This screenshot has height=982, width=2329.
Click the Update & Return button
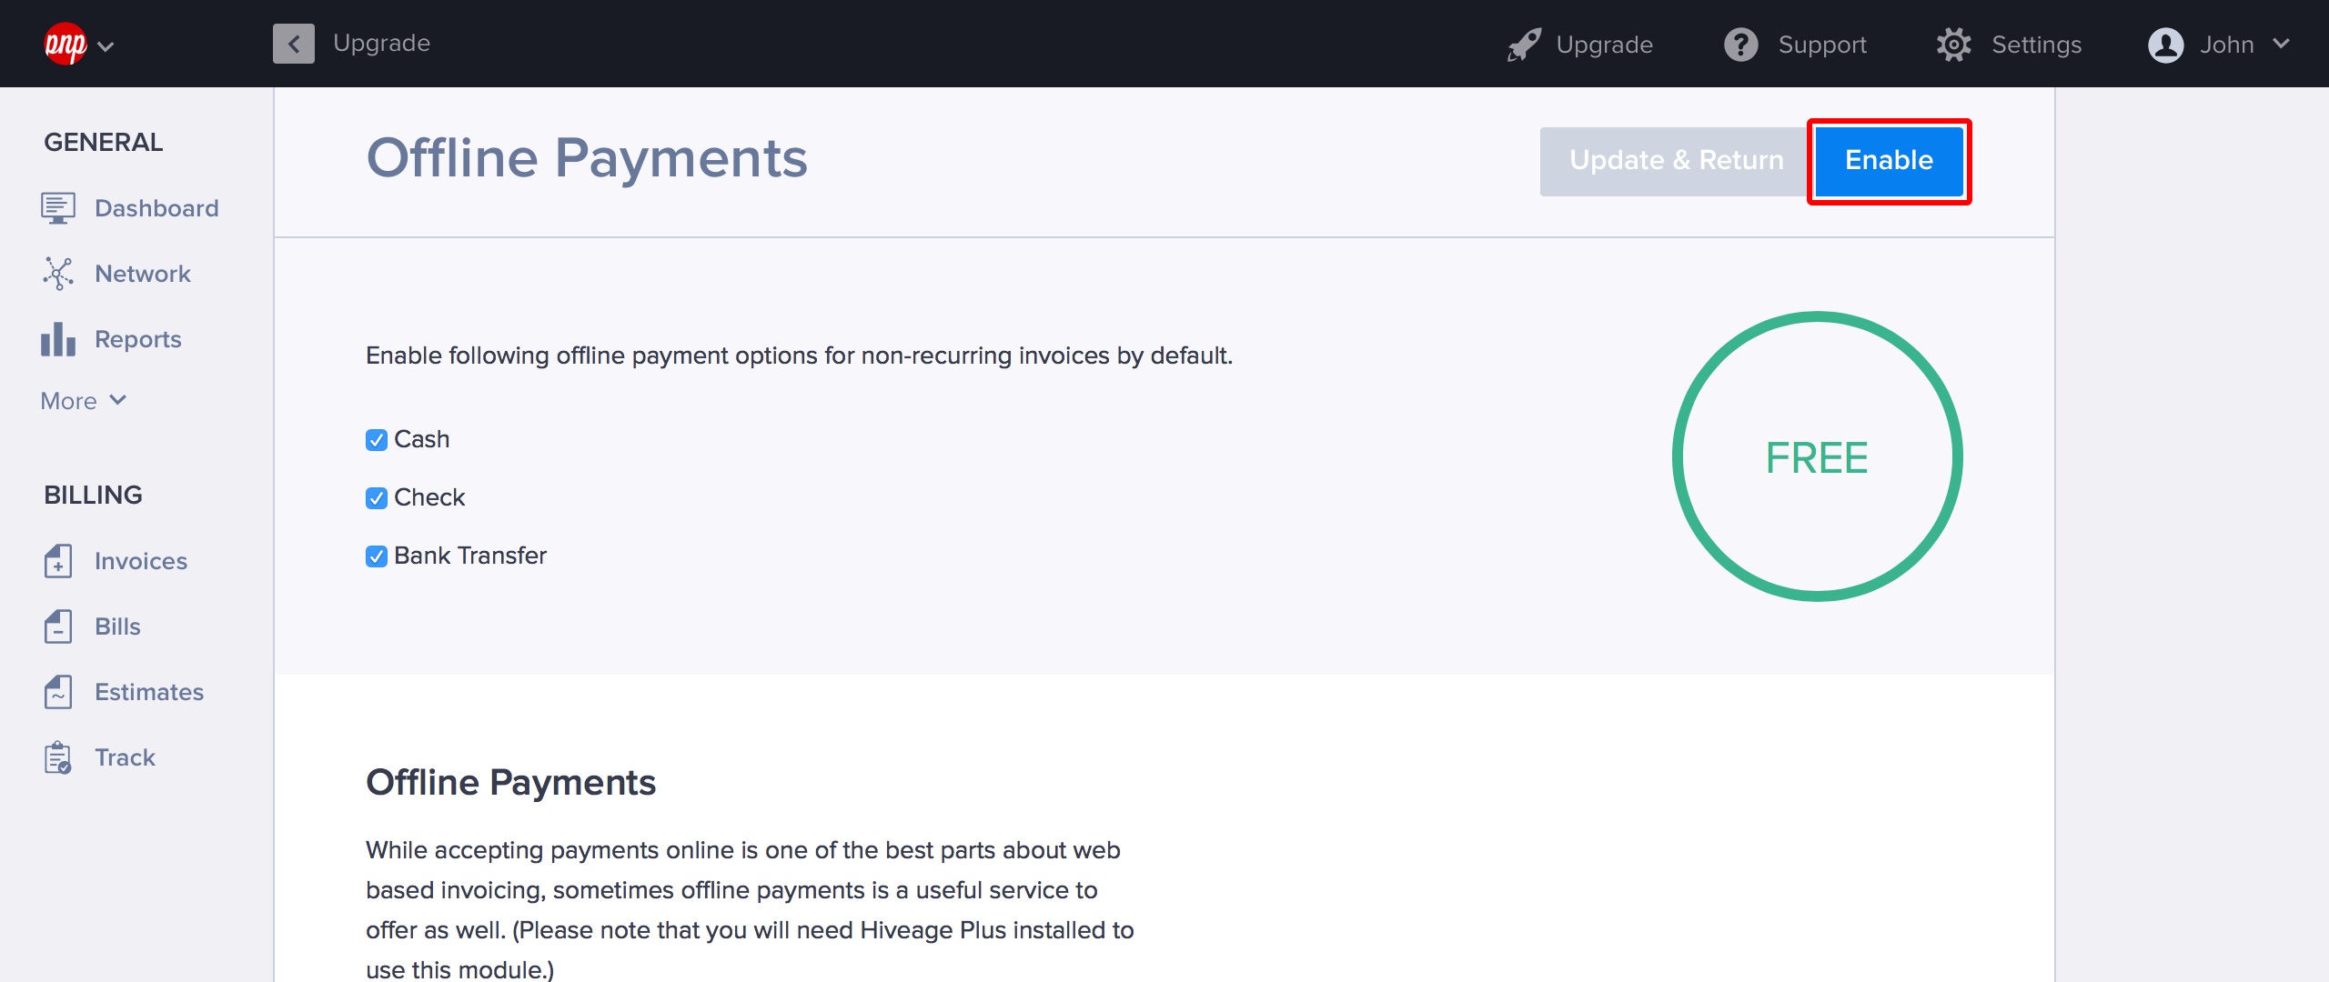[x=1675, y=161]
